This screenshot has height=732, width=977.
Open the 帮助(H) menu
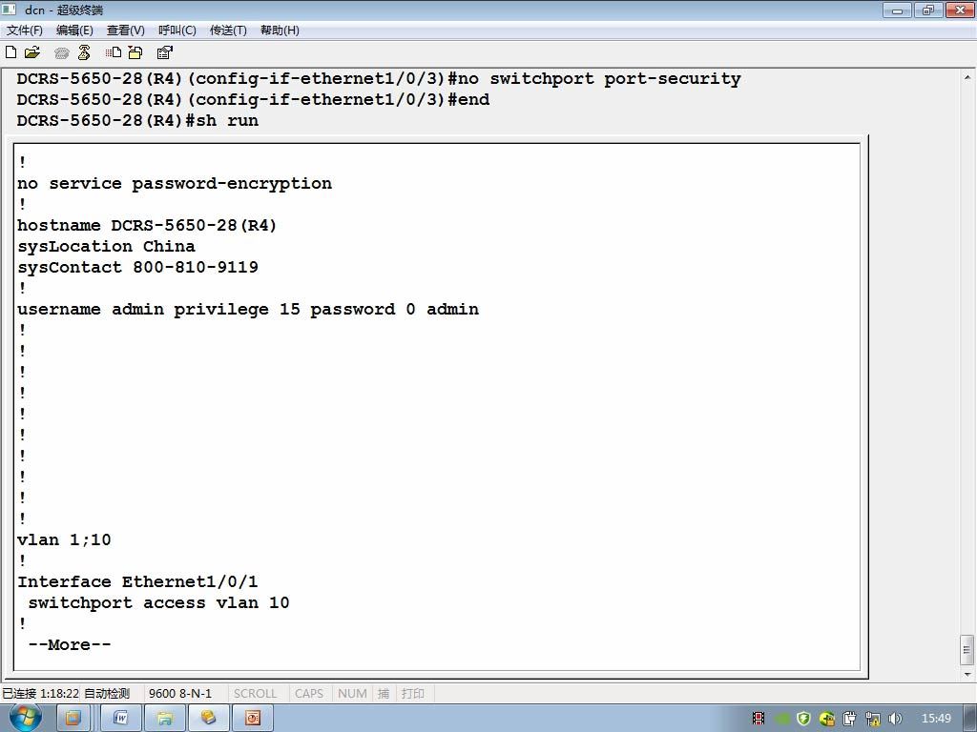pos(280,30)
